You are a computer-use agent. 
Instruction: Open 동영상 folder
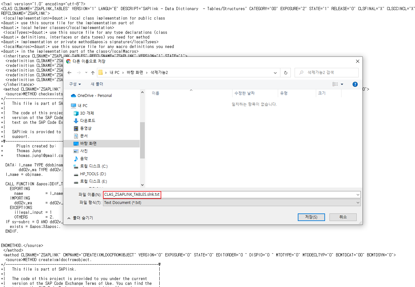83,128
